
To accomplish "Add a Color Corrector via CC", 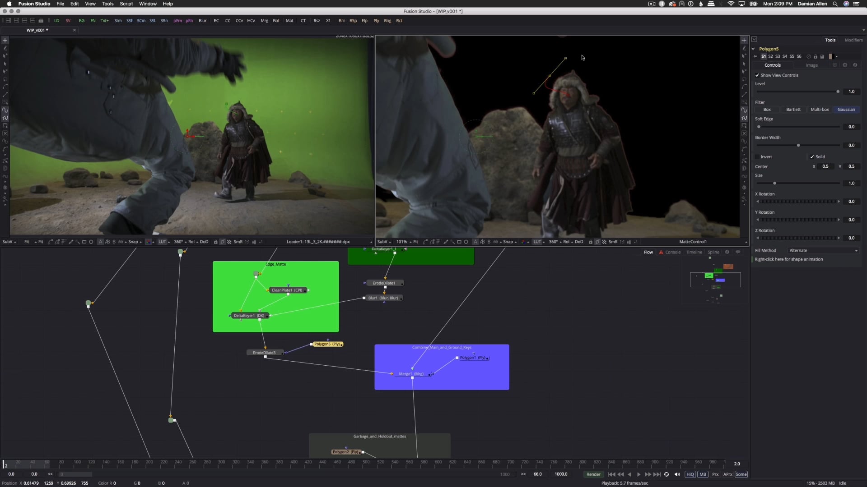I will (228, 21).
